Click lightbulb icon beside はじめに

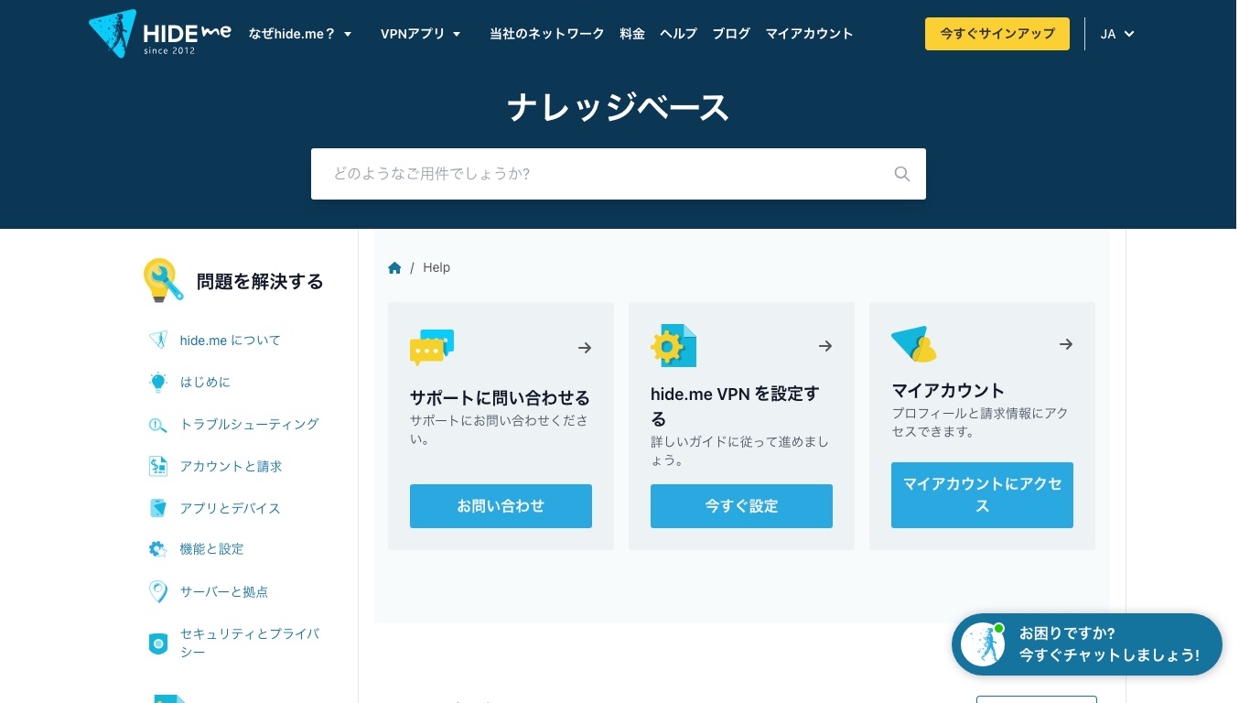point(158,382)
